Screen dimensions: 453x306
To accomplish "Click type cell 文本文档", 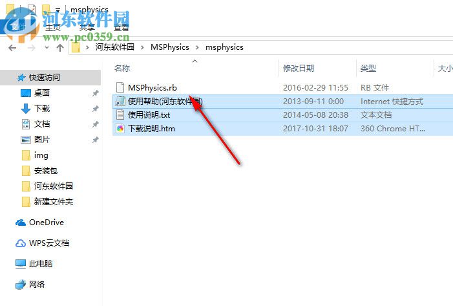I will click(x=376, y=115).
